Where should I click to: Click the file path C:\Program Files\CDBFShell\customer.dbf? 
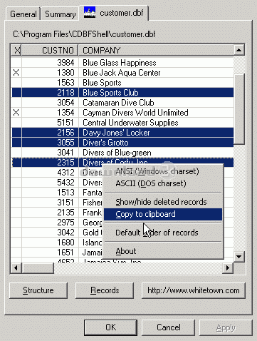(84, 34)
